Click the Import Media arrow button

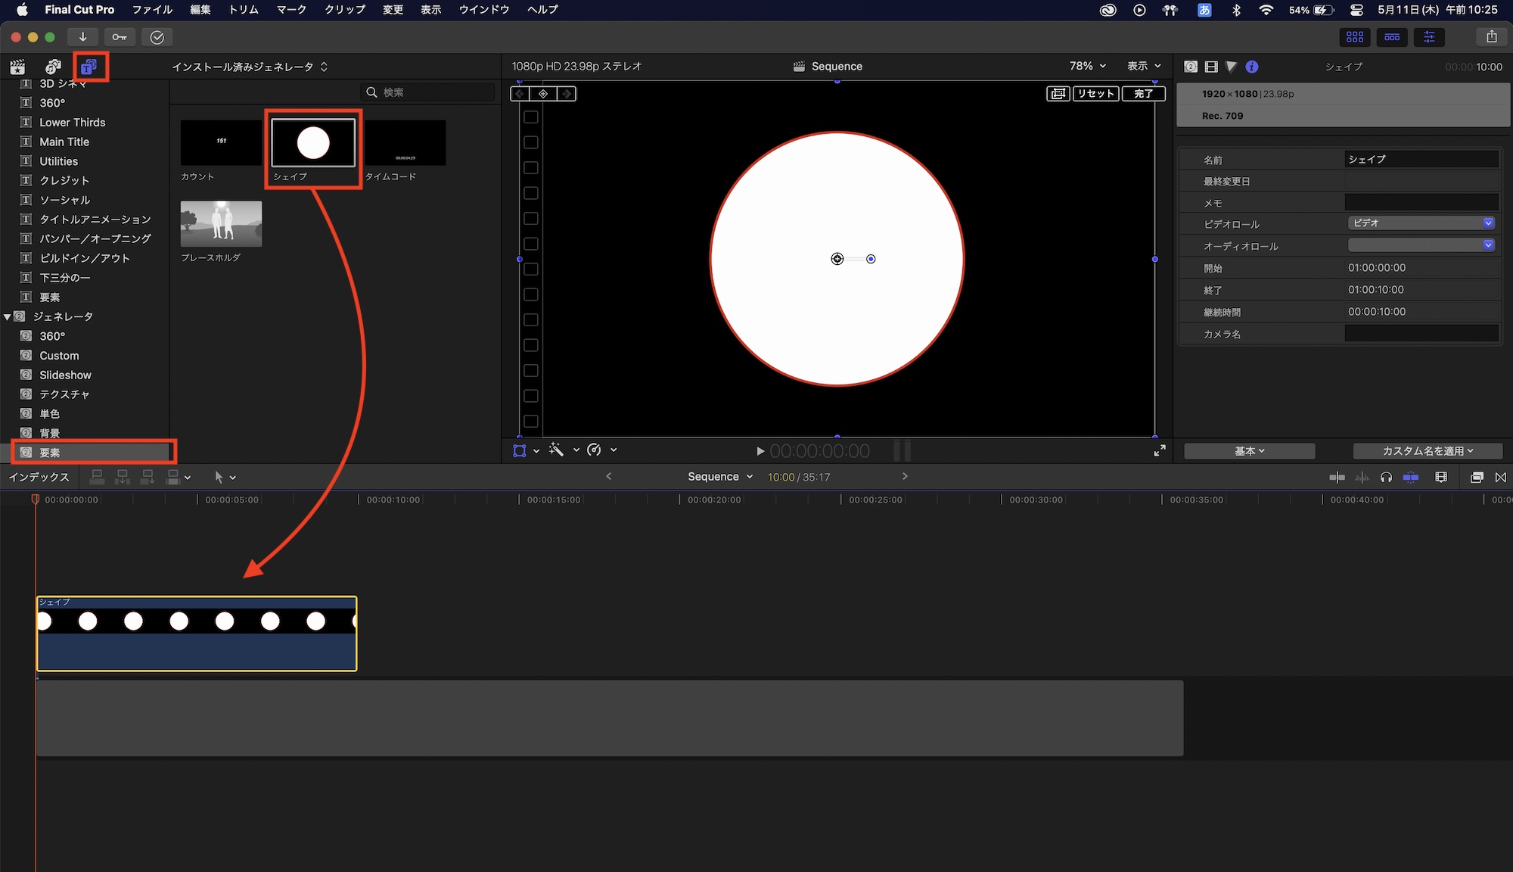click(82, 37)
